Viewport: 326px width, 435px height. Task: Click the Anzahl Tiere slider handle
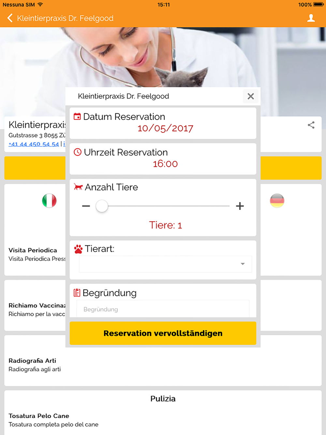(102, 206)
